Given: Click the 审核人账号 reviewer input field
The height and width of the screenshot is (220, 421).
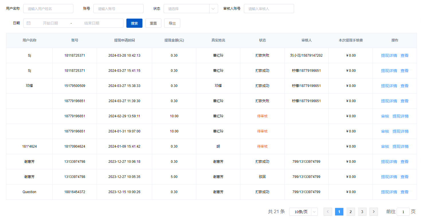Looking at the screenshot, I should pyautogui.click(x=269, y=9).
